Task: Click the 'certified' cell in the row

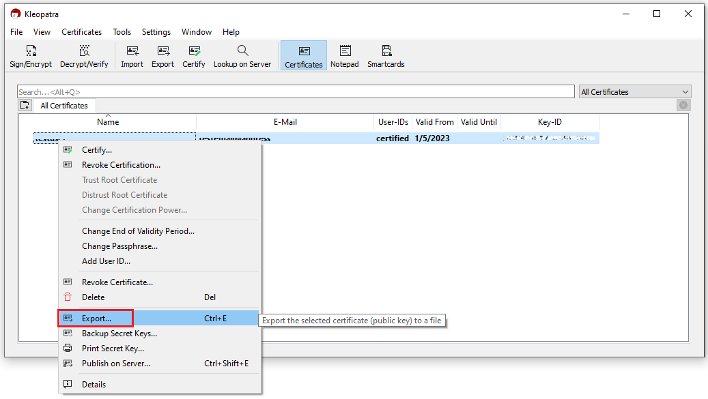Action: click(x=393, y=138)
